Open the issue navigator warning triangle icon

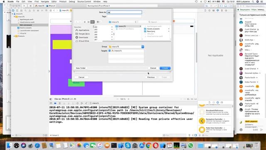30,10
